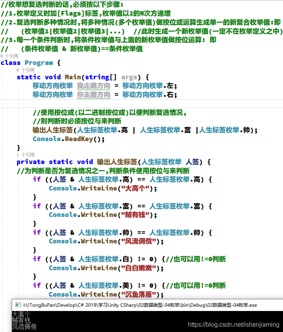Click the grayed 'args' parameter
283x332 pixels.
click(129, 77)
